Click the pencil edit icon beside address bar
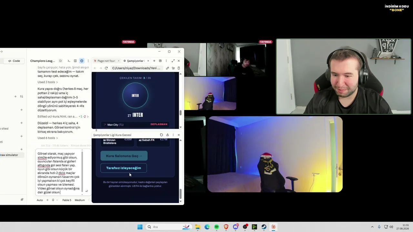The image size is (413, 232). click(167, 68)
